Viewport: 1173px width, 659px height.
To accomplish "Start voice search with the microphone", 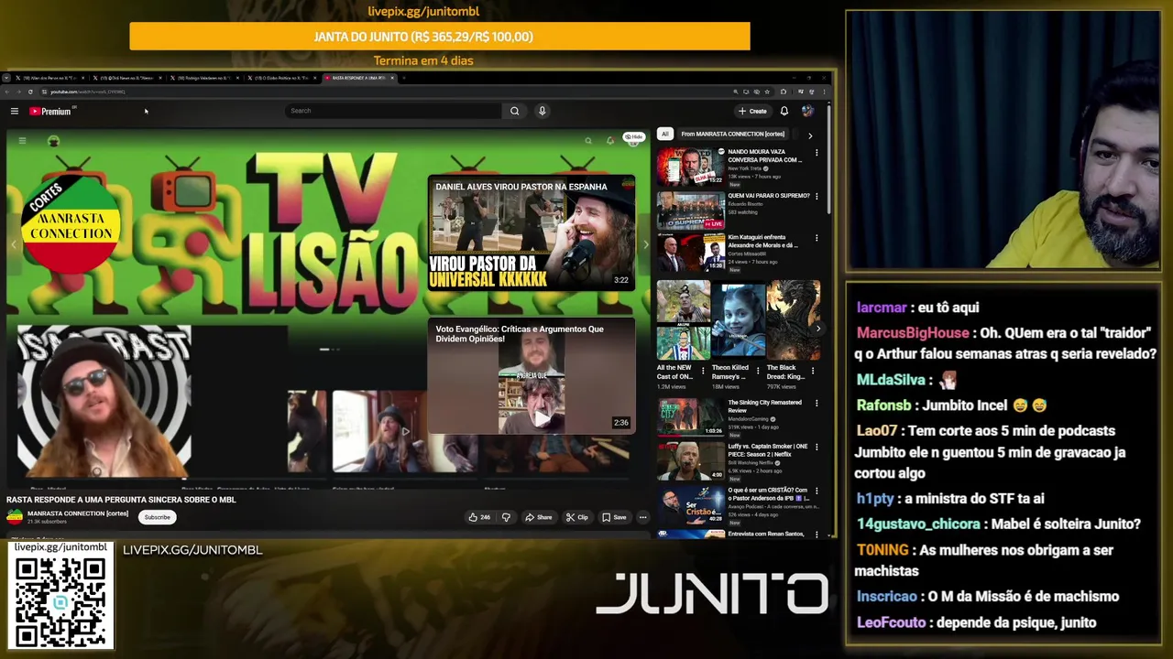I will [542, 111].
